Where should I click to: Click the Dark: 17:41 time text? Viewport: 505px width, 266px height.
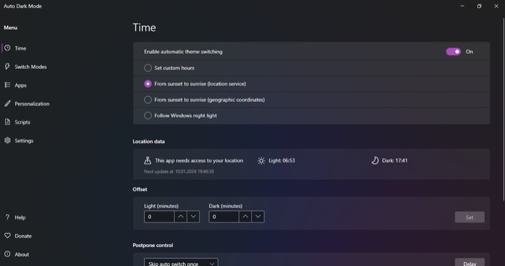coord(395,160)
